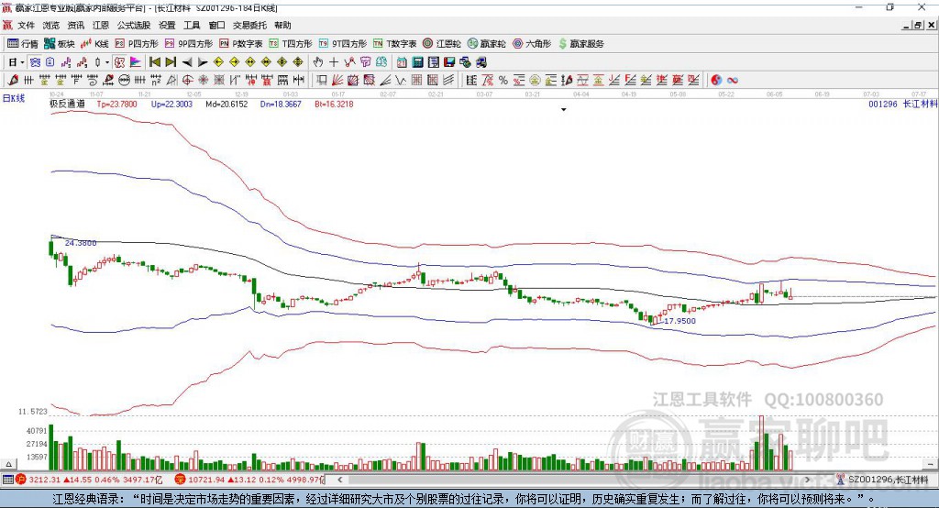The height and width of the screenshot is (508, 939).
Task: Open the T数字表 time number table
Action: [x=394, y=44]
